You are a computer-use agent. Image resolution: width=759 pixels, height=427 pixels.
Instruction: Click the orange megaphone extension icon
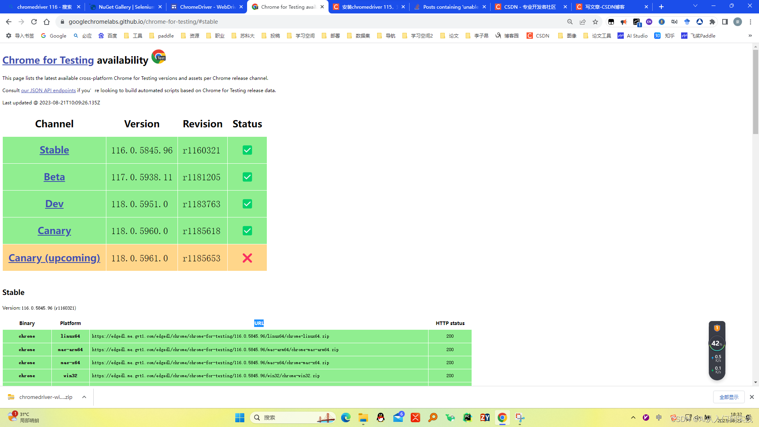(624, 22)
